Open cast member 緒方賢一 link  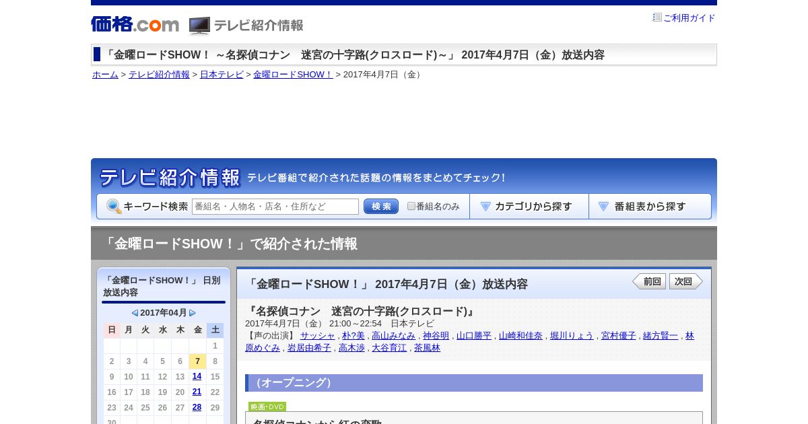point(661,336)
